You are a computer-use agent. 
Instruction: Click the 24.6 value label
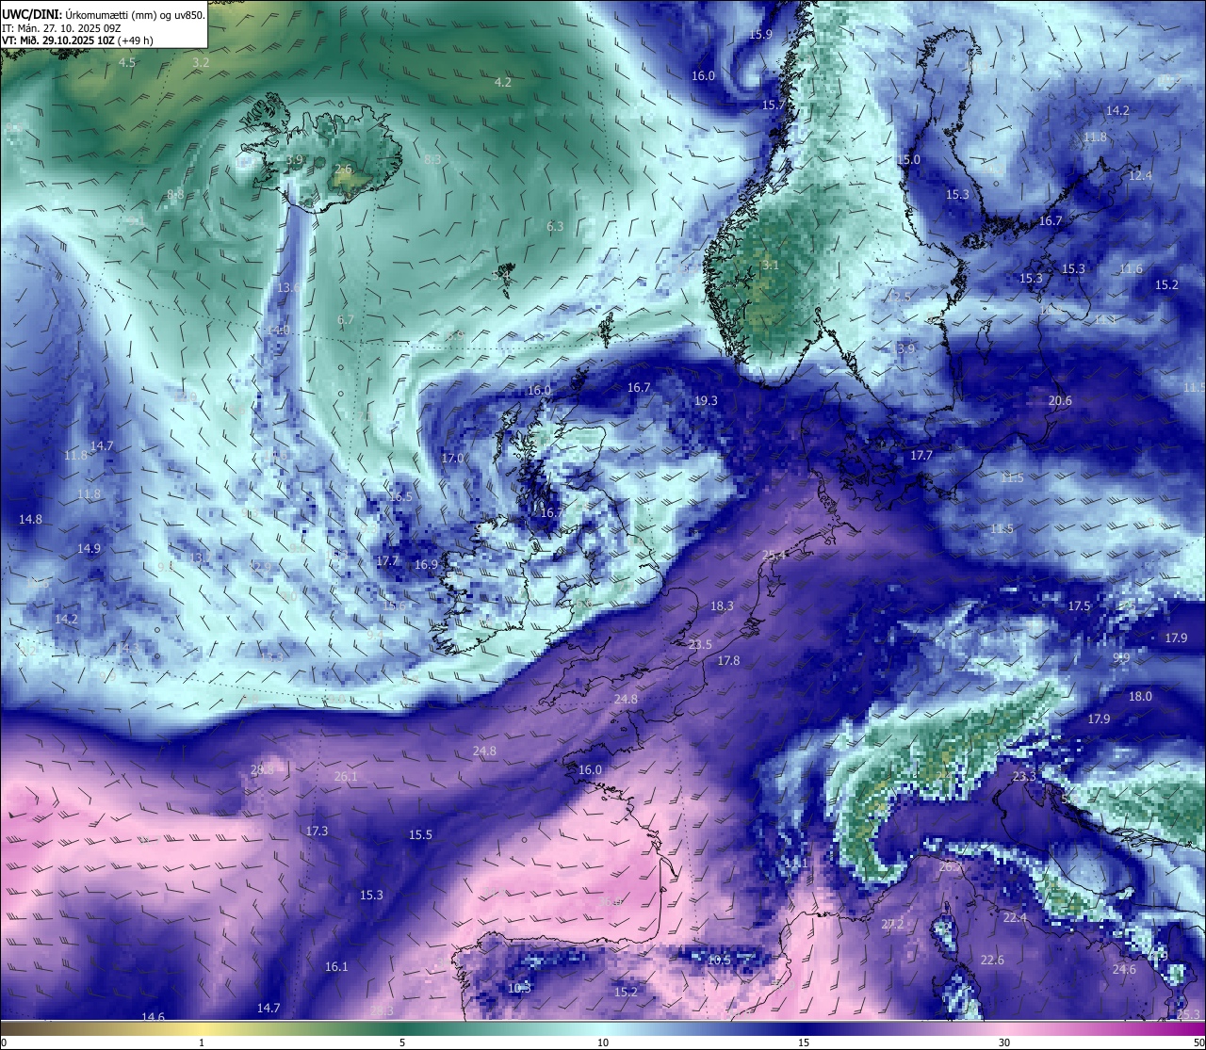pyautogui.click(x=1124, y=969)
